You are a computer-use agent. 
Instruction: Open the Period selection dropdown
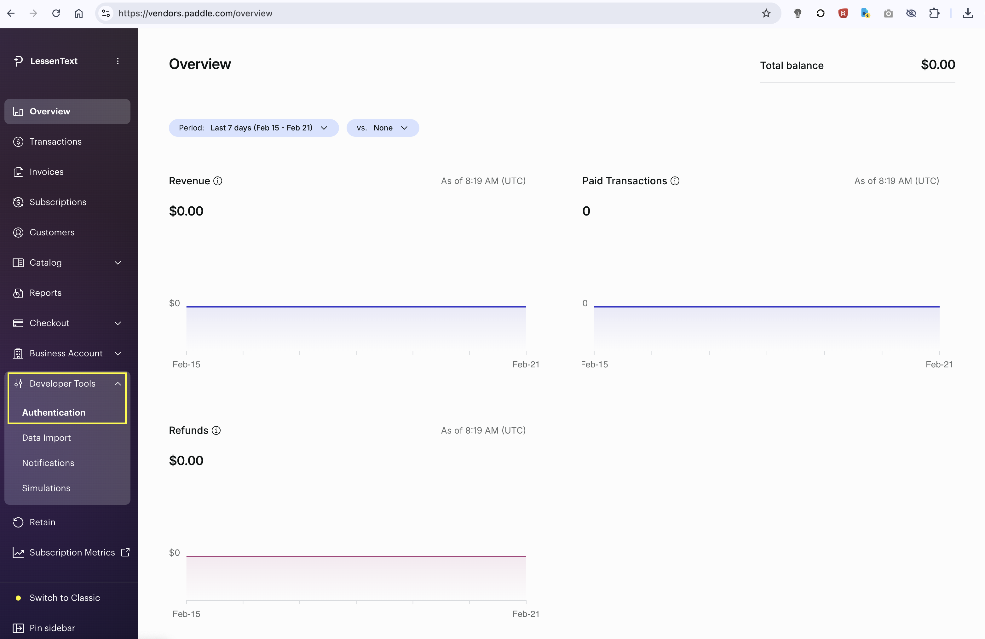(254, 128)
